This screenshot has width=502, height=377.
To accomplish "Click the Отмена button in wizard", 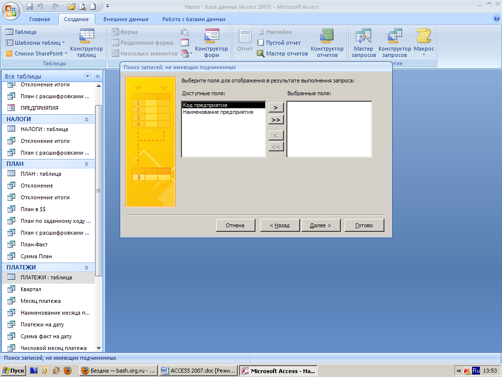I will tap(235, 225).
